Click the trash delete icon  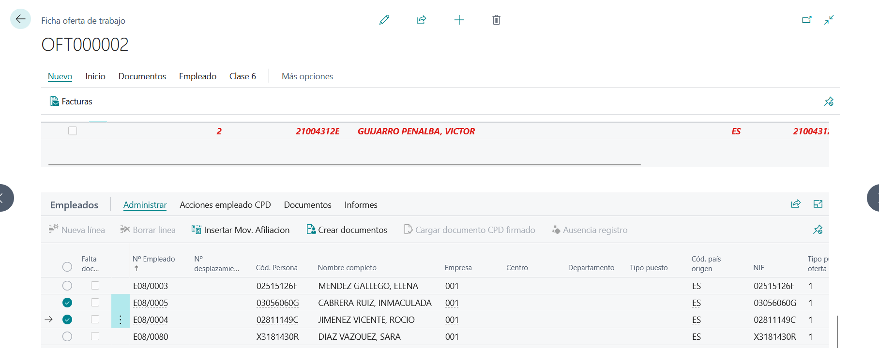tap(496, 20)
